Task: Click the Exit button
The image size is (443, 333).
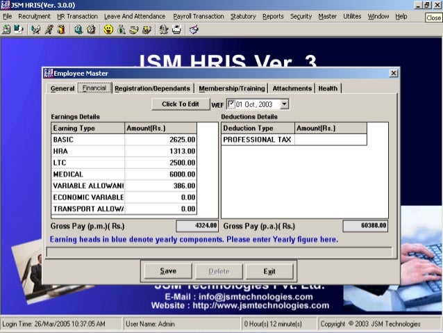Action: (269, 271)
